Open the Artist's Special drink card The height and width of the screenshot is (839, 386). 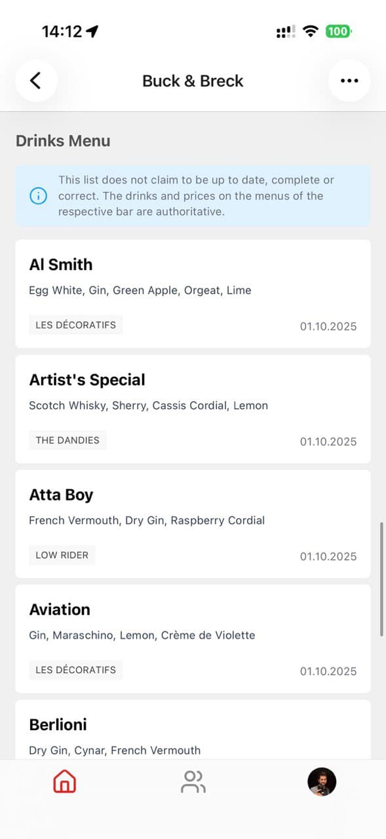[193, 406]
